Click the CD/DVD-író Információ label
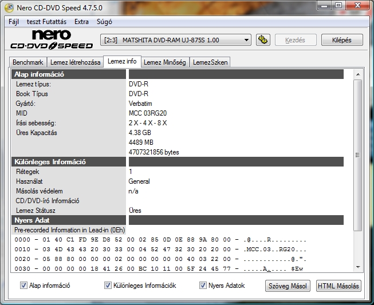Viewport: 374px width, 305px height. pyautogui.click(x=48, y=201)
